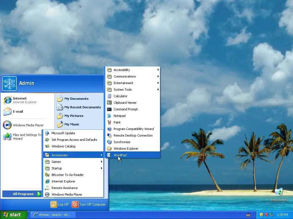Open Files and Settings Transfer Wizard
The width and height of the screenshot is (293, 219).
pos(22,137)
